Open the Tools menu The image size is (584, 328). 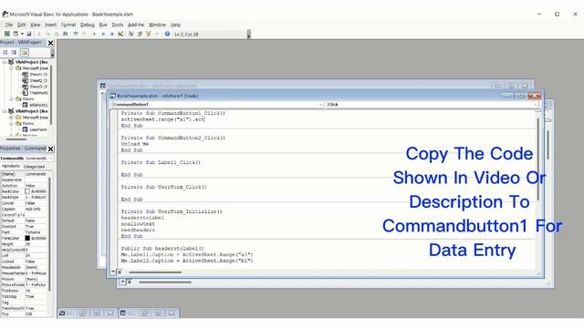[118, 25]
